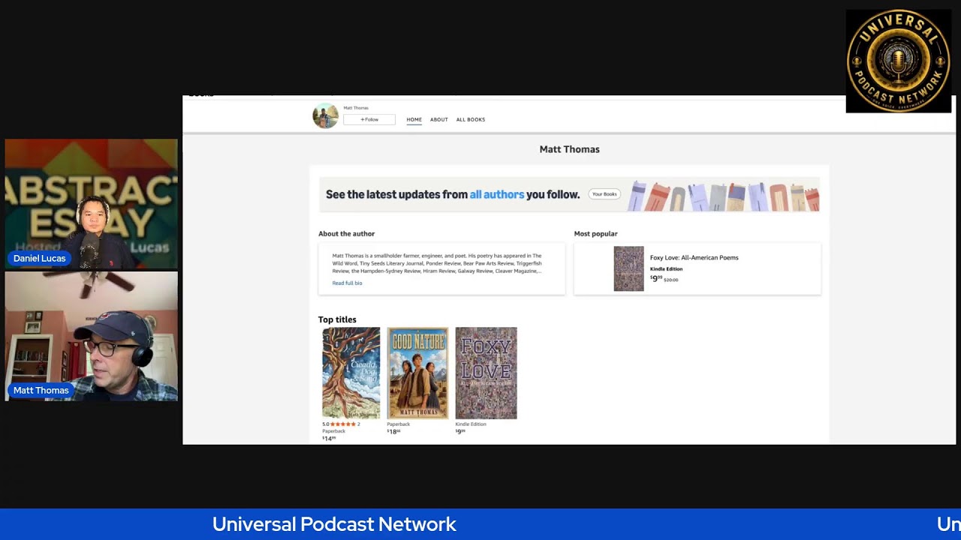Click the Paperback $18 price under Good Nature
The width and height of the screenshot is (961, 540).
click(393, 431)
